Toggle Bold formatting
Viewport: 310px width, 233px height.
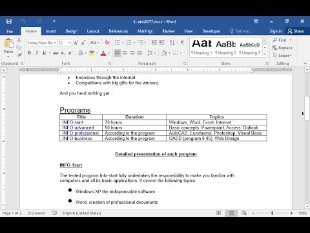[x=30, y=53]
